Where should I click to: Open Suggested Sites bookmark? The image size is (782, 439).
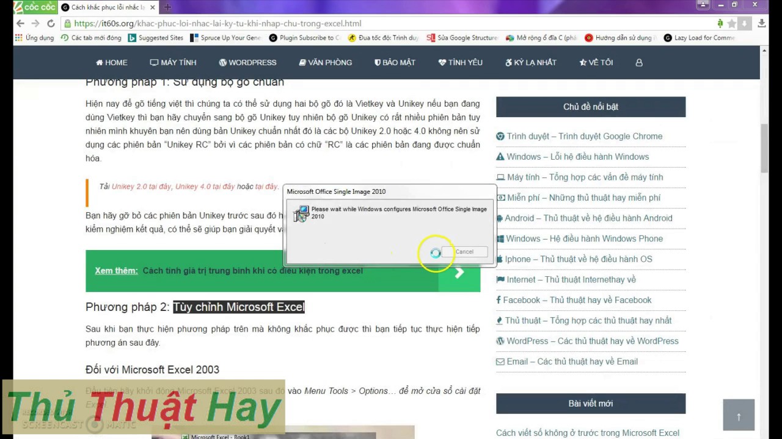[155, 38]
